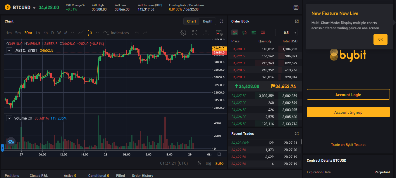This screenshot has width=396, height=178.
Task: Open chart style dropdown arrow
Action: pos(97,33)
